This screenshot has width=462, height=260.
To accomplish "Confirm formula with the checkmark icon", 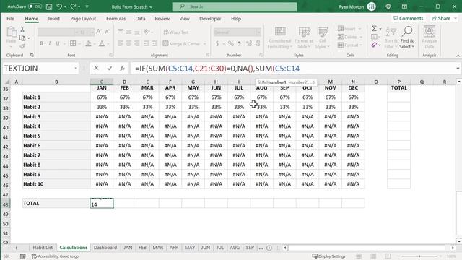I will click(109, 69).
